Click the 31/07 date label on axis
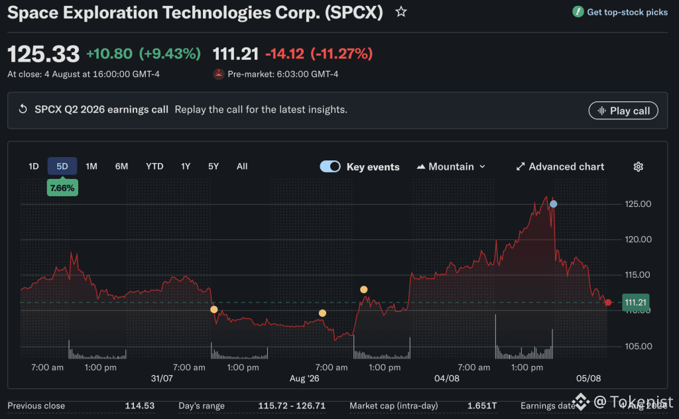The image size is (679, 419). click(162, 379)
